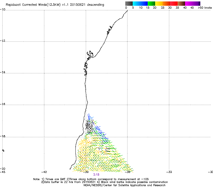The height and width of the screenshot is (187, 213).
Task: Click the blue wind barbs at swath top
Action: [x=90, y=117]
